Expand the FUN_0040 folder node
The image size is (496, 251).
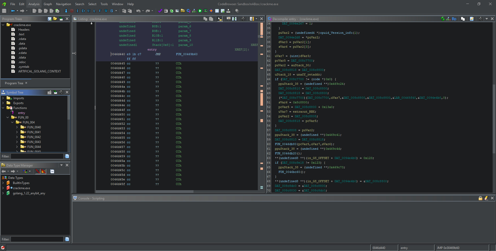pyautogui.click(x=17, y=127)
